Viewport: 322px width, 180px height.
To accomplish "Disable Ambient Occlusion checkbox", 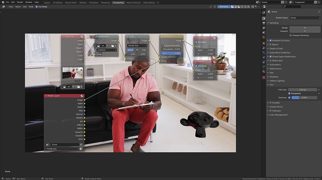I will (x=271, y=41).
